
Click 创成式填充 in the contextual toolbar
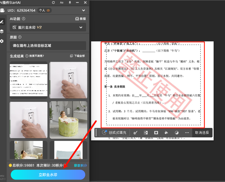pyautogui.click(x=114, y=133)
